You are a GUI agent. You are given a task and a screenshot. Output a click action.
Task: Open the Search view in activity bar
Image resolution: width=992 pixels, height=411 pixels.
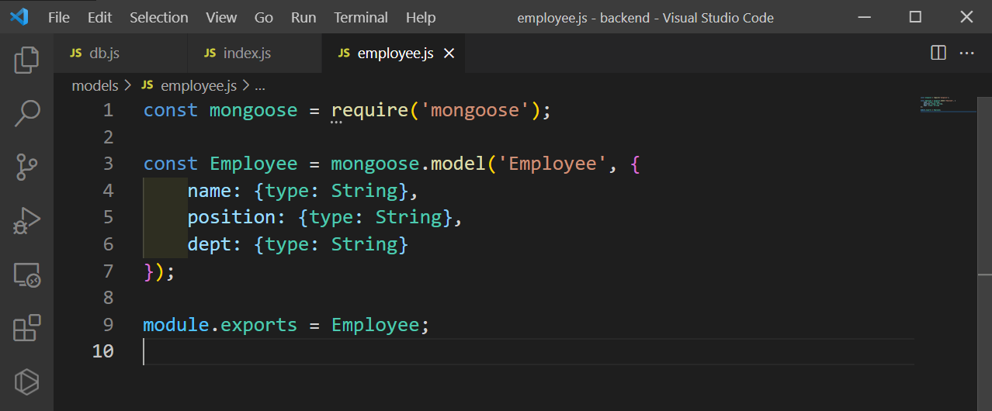point(26,113)
